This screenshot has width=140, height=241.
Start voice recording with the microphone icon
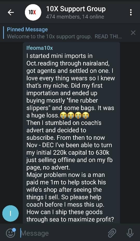click(x=130, y=233)
